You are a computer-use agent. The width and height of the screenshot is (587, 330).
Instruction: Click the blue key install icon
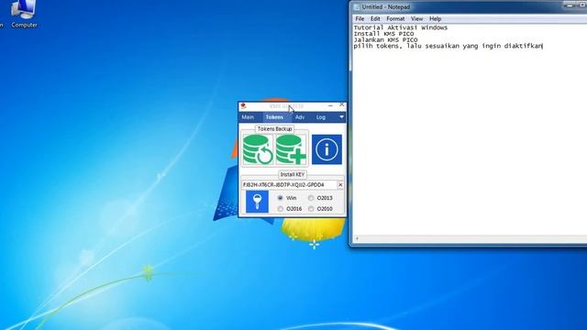pos(257,202)
